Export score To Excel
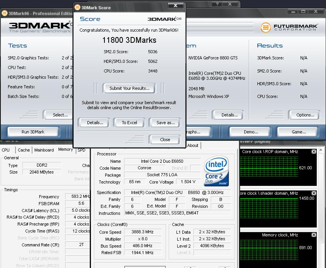326x268 pixels. 129,123
